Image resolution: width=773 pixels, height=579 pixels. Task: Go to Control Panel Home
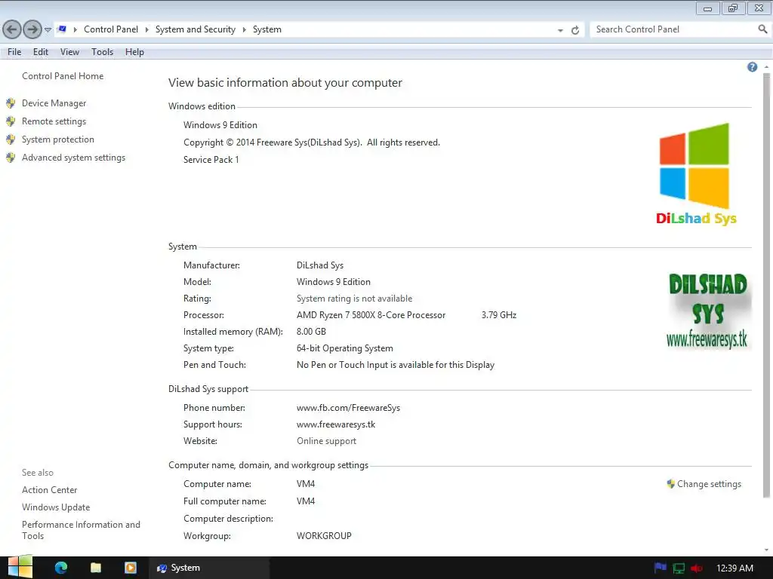(x=63, y=76)
